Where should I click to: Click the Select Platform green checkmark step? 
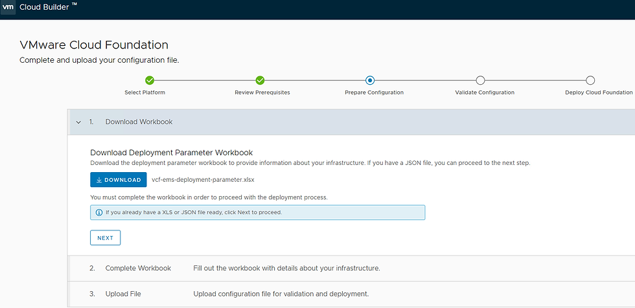(150, 80)
